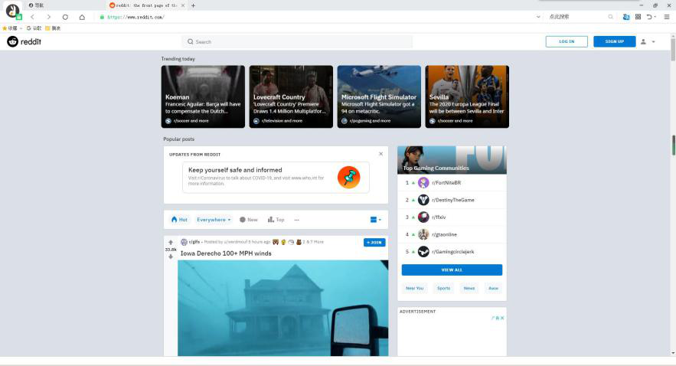Viewport: 676px width, 366px height.
Task: Sort posts by New
Action: tap(248, 220)
